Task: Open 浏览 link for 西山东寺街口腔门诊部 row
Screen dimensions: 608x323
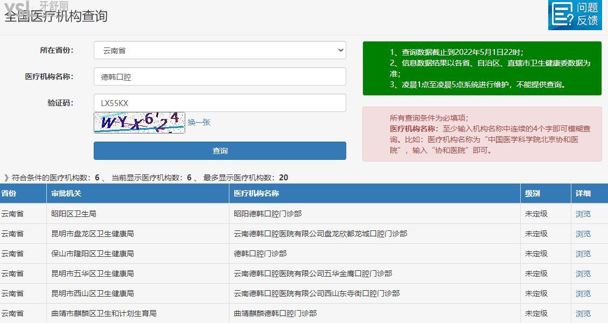Action: (x=583, y=293)
